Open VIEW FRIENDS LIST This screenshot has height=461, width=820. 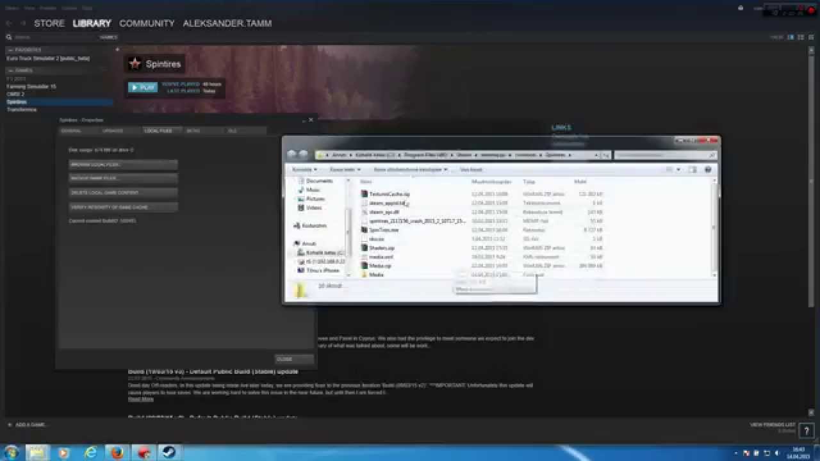(x=773, y=425)
